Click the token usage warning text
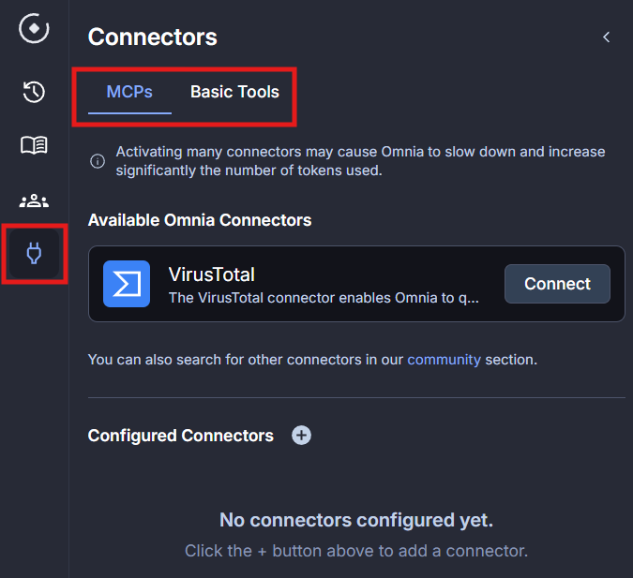This screenshot has height=578, width=633. (x=360, y=160)
